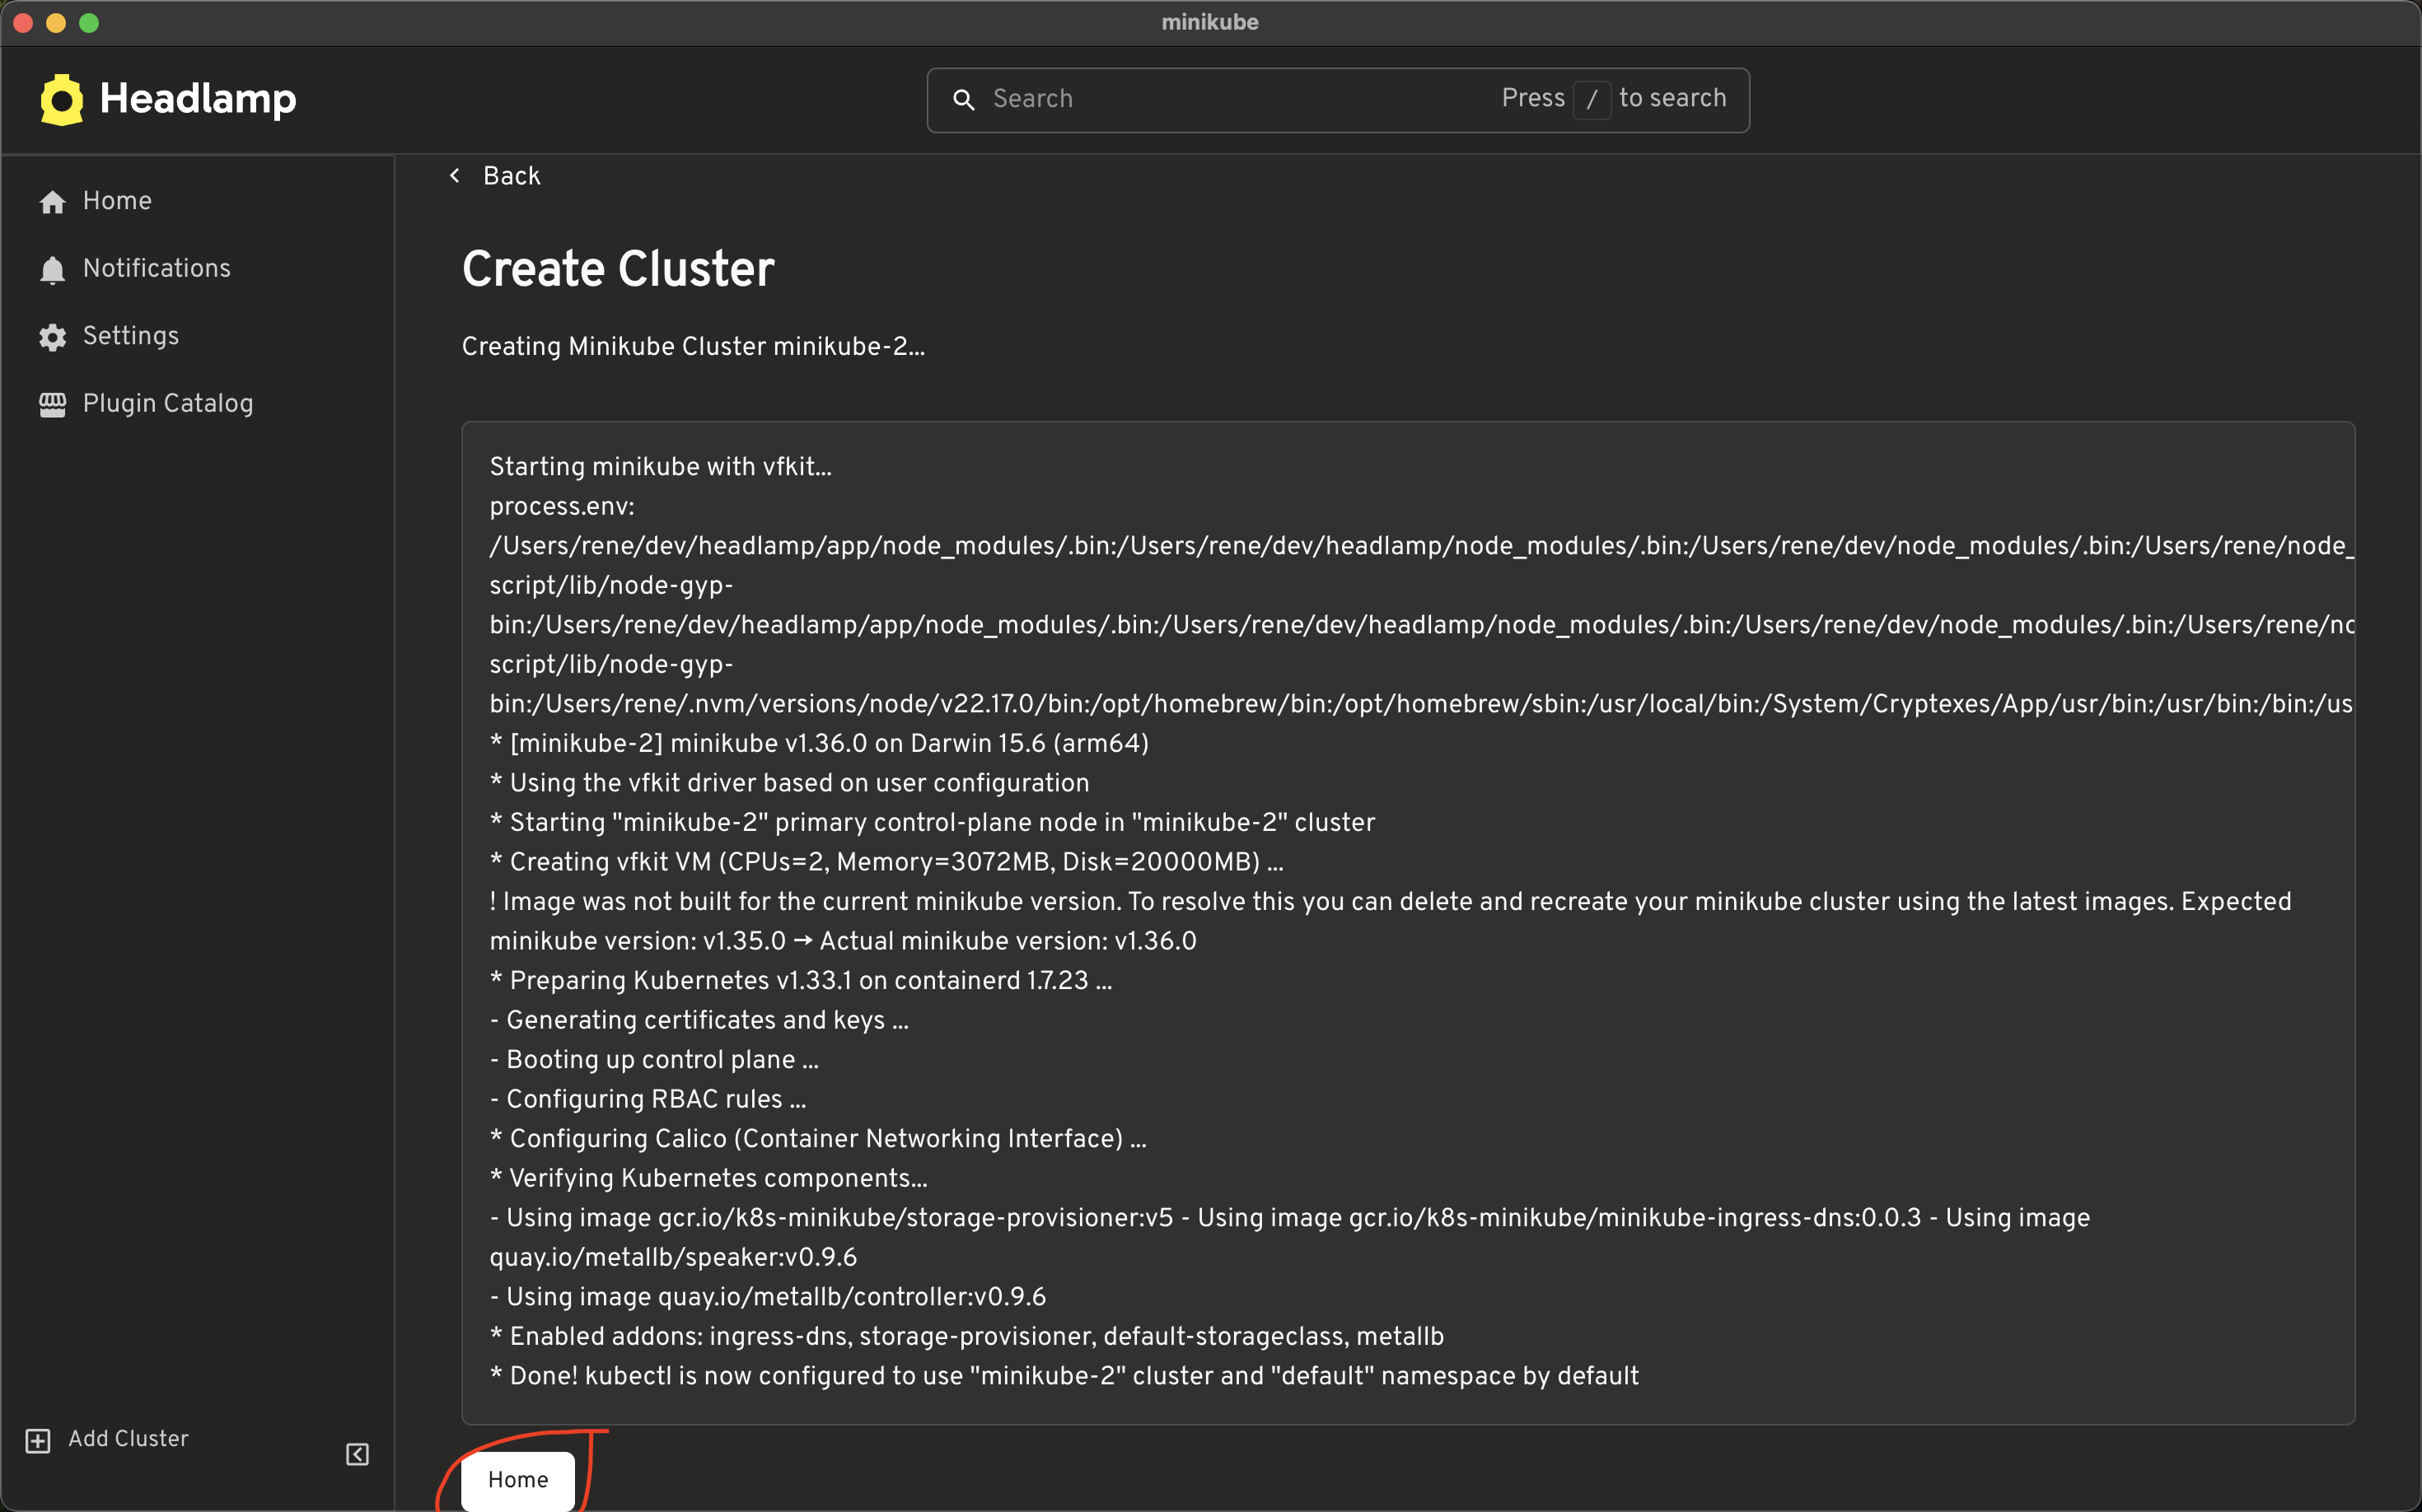This screenshot has width=2422, height=1512.
Task: Click the 'Press / to search' hint
Action: click(1614, 98)
